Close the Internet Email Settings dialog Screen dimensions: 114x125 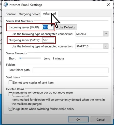tap(108, 5)
